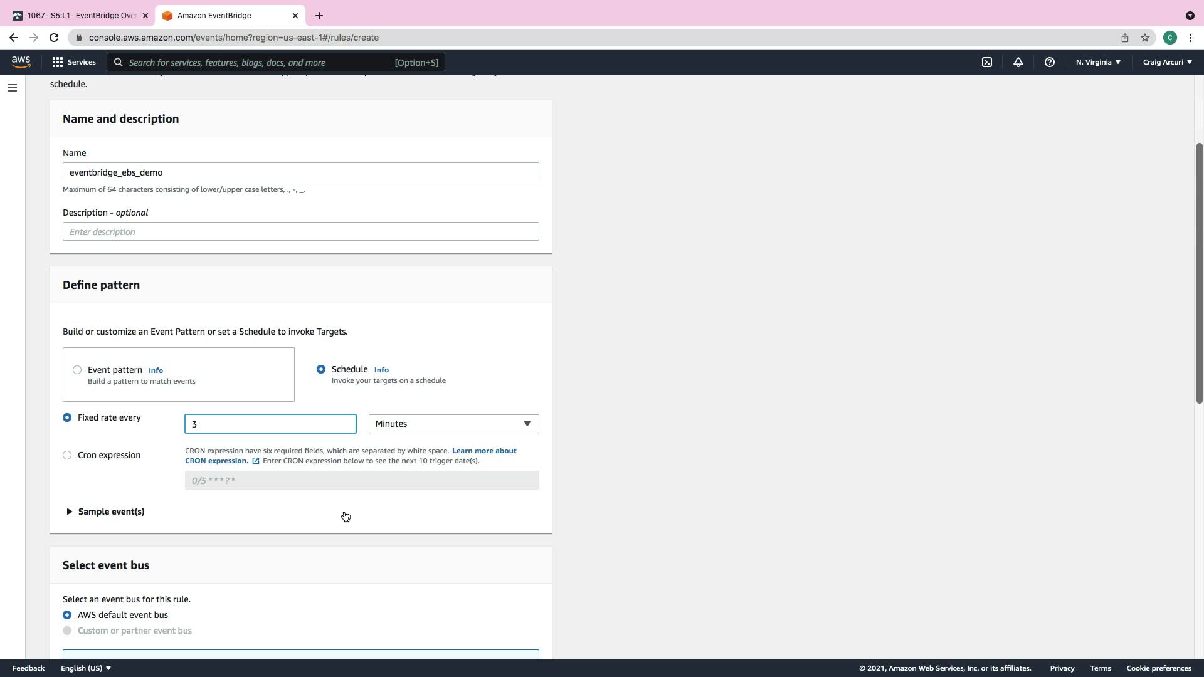The image size is (1204, 677).
Task: Reload the page in browser
Action: pos(54,38)
